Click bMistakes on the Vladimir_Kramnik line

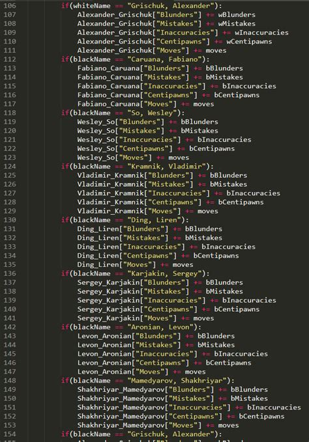tap(229, 184)
